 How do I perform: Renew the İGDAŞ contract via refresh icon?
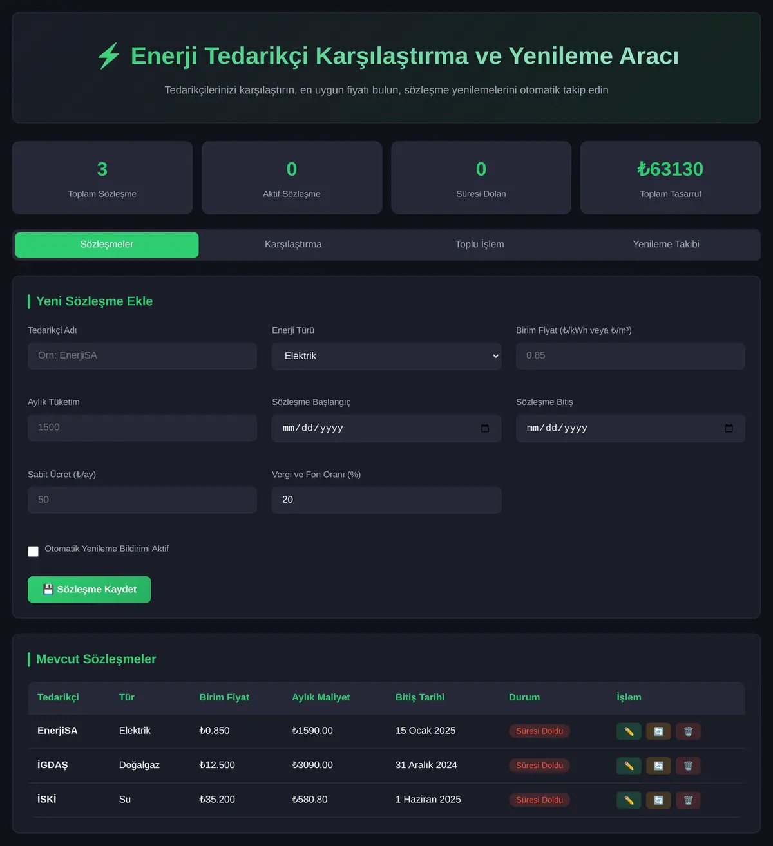coord(658,766)
